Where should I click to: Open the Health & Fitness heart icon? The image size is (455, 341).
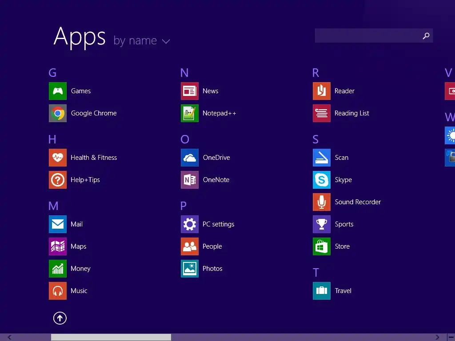click(x=57, y=158)
